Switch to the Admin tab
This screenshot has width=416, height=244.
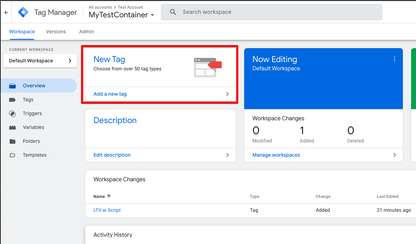click(87, 32)
